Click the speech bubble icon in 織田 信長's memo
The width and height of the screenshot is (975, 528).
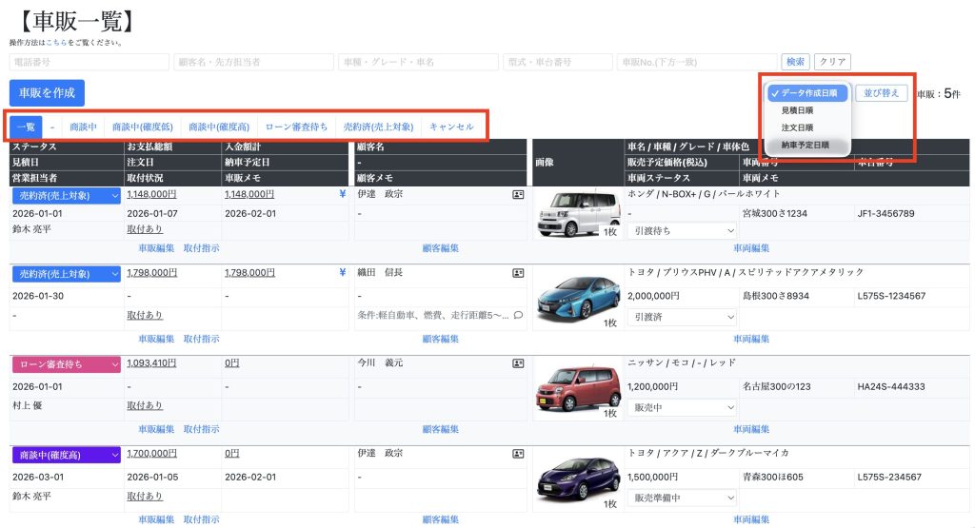pos(518,315)
